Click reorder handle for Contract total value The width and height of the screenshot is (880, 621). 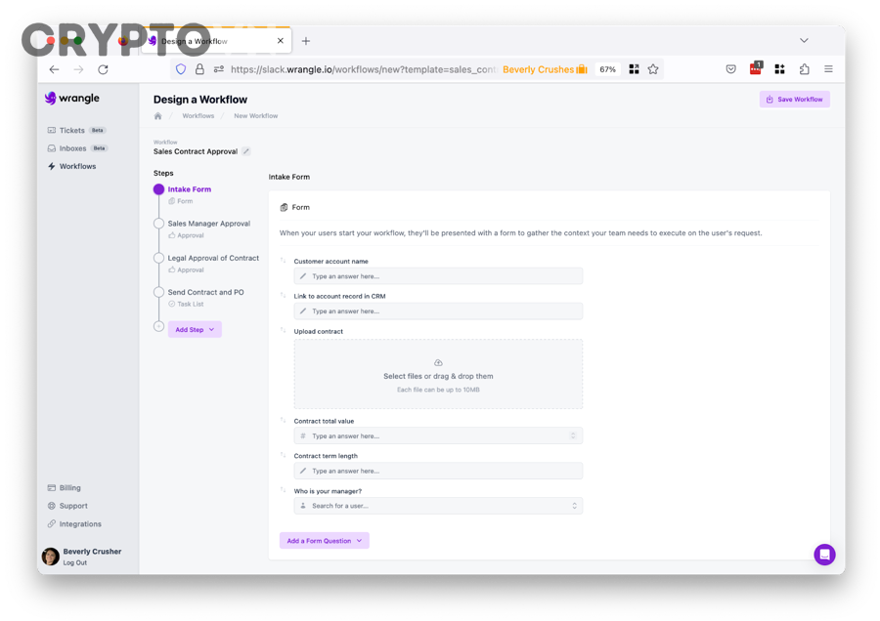283,420
